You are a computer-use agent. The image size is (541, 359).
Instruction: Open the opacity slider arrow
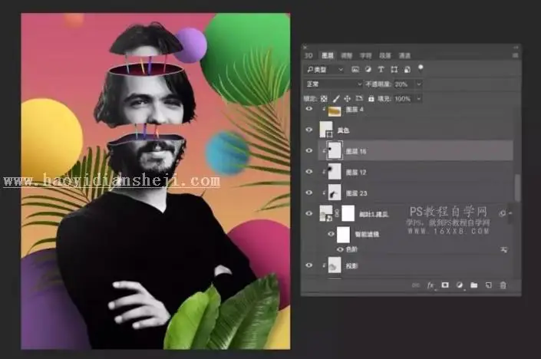point(419,84)
